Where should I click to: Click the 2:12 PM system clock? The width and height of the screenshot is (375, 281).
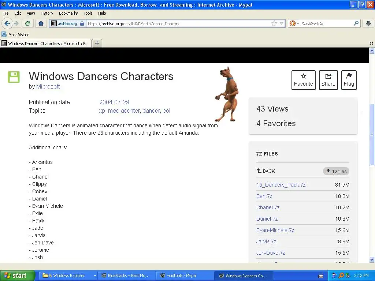[x=361, y=276]
